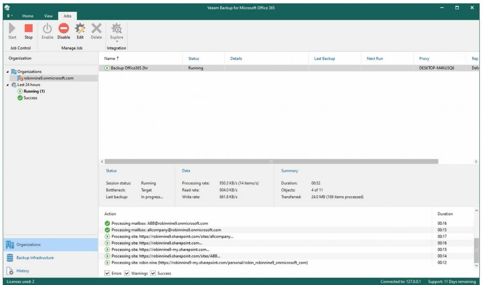Screen dimensions: 483x285
Task: Click the left arrow of horizontal scrollbar
Action: click(x=102, y=161)
